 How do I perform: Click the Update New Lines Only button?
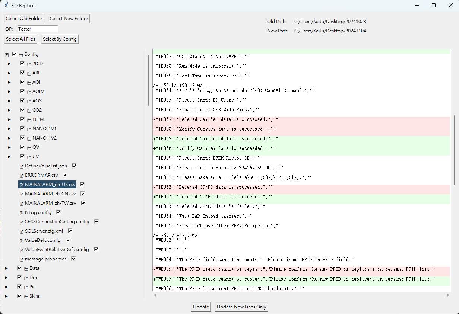241,307
